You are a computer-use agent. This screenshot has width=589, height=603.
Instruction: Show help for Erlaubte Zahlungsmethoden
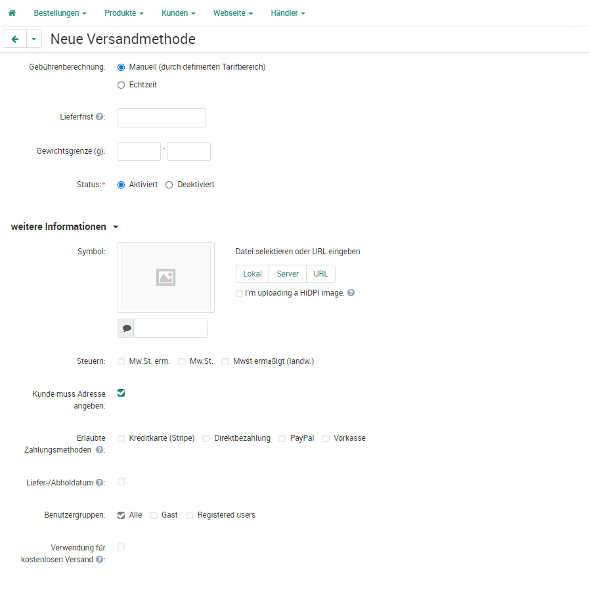[x=100, y=449]
